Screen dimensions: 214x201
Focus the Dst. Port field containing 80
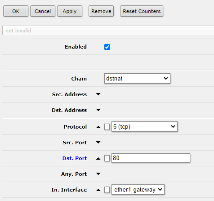click(x=151, y=158)
